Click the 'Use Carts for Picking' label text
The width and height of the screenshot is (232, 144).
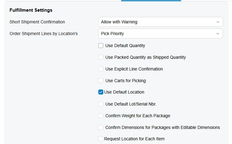[x=125, y=81]
